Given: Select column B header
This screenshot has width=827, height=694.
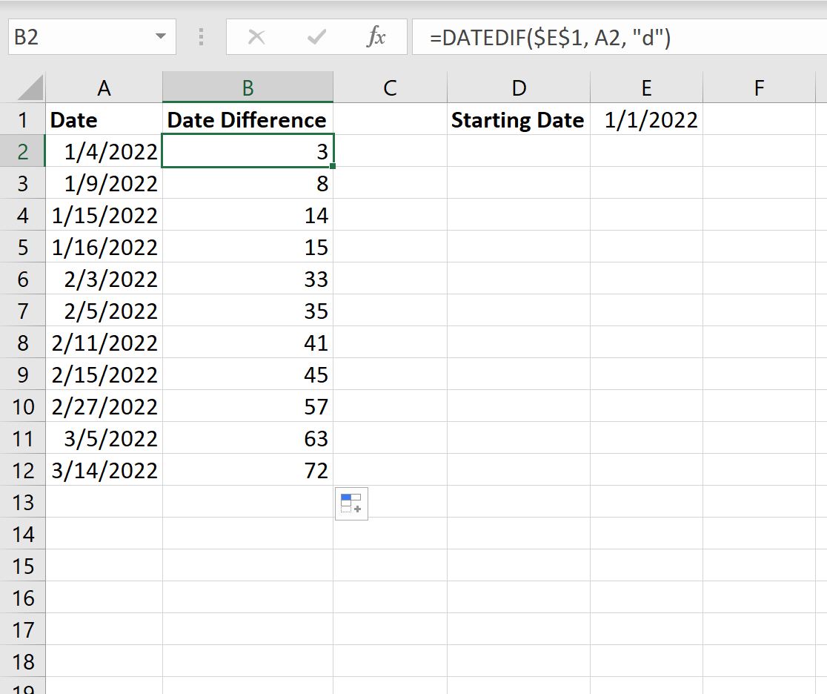Looking at the screenshot, I should coord(248,87).
